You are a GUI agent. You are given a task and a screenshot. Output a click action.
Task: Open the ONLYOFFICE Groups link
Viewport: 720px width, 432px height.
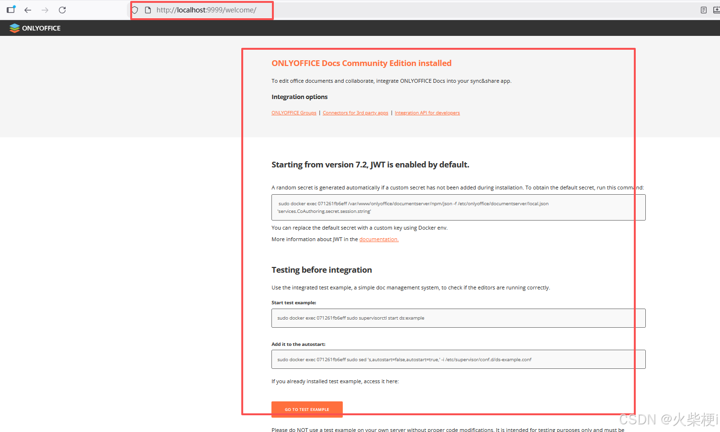click(293, 112)
